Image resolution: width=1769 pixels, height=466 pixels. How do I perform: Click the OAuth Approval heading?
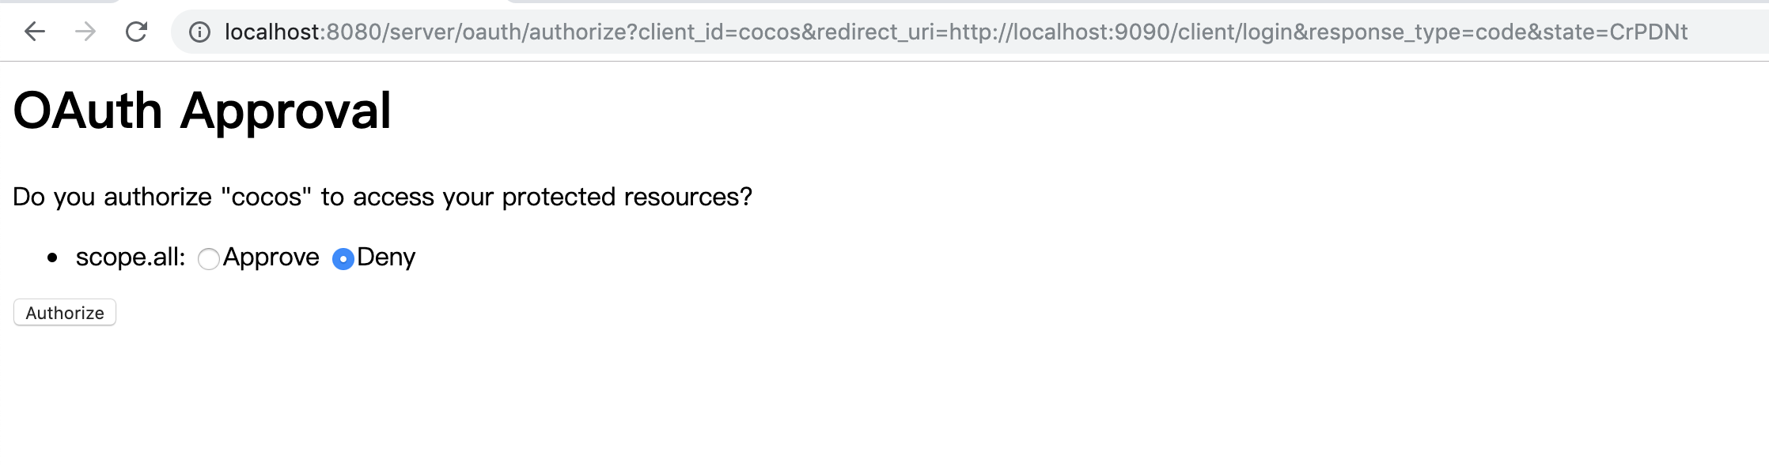pyautogui.click(x=203, y=111)
